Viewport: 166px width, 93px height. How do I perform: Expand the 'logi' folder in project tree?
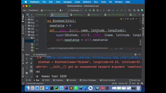(x=26, y=32)
